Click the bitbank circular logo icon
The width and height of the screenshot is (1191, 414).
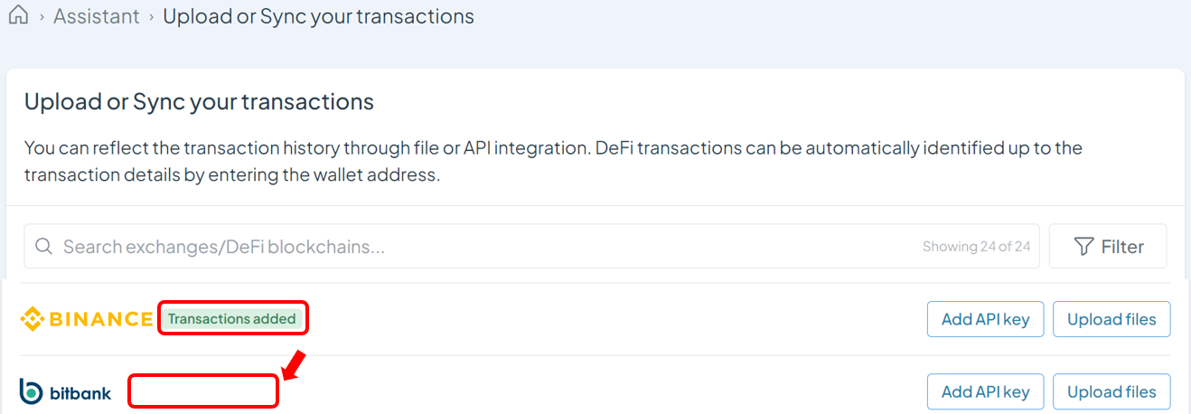pos(32,391)
